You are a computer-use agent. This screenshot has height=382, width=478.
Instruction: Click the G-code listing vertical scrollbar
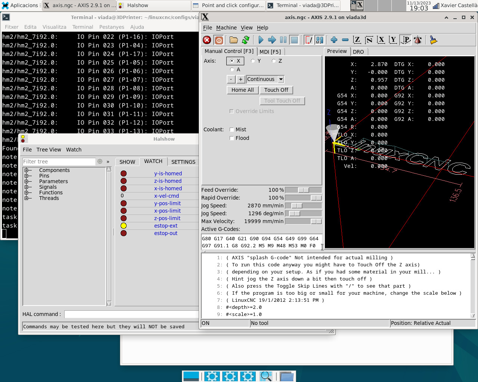pyautogui.click(x=473, y=286)
